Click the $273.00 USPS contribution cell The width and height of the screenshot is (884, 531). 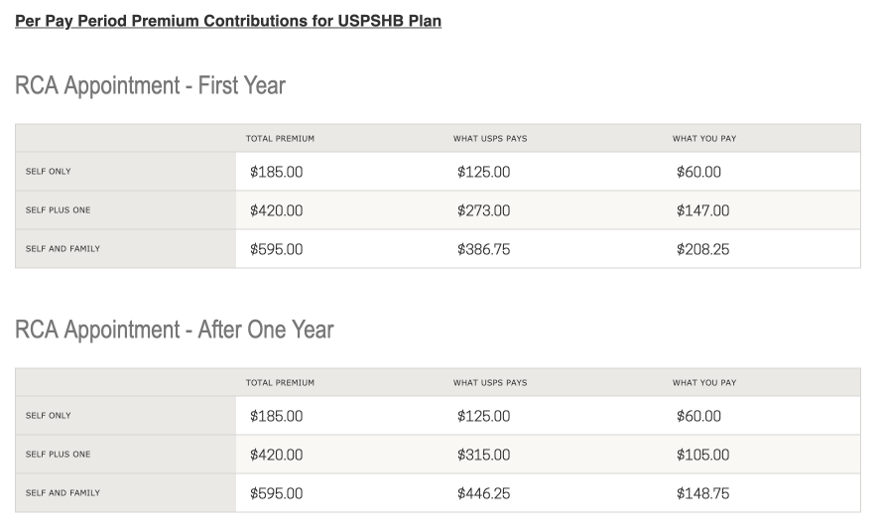(483, 210)
